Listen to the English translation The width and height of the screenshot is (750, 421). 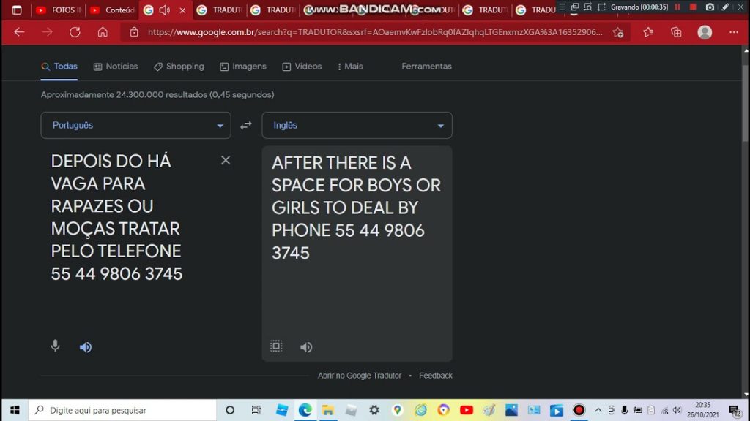tap(306, 346)
